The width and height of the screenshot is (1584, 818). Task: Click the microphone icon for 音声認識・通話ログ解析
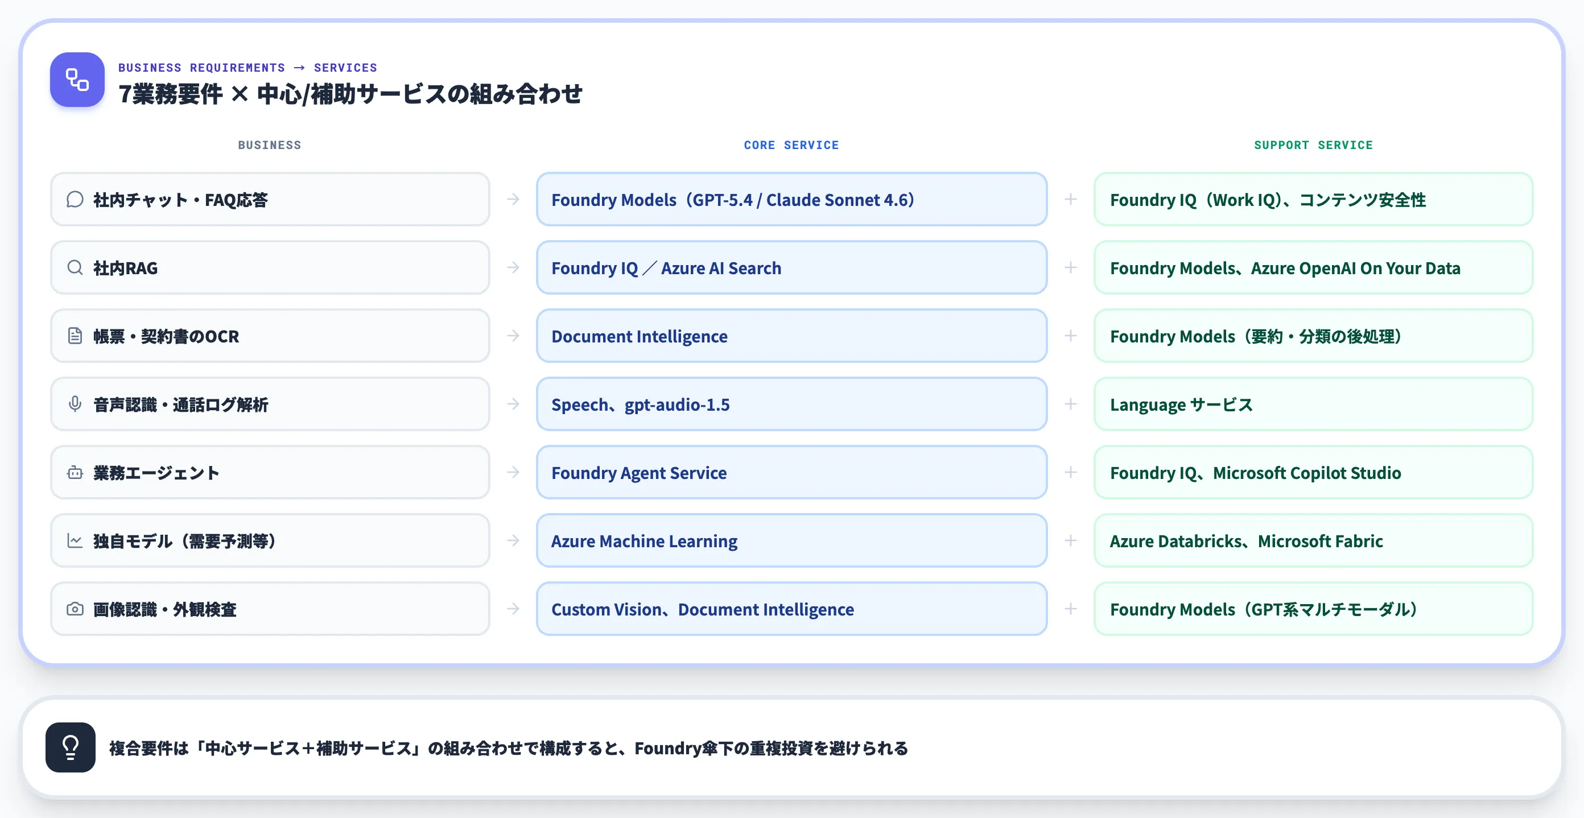(x=75, y=404)
